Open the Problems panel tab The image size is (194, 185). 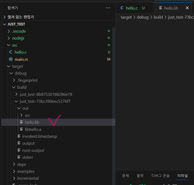125,176
